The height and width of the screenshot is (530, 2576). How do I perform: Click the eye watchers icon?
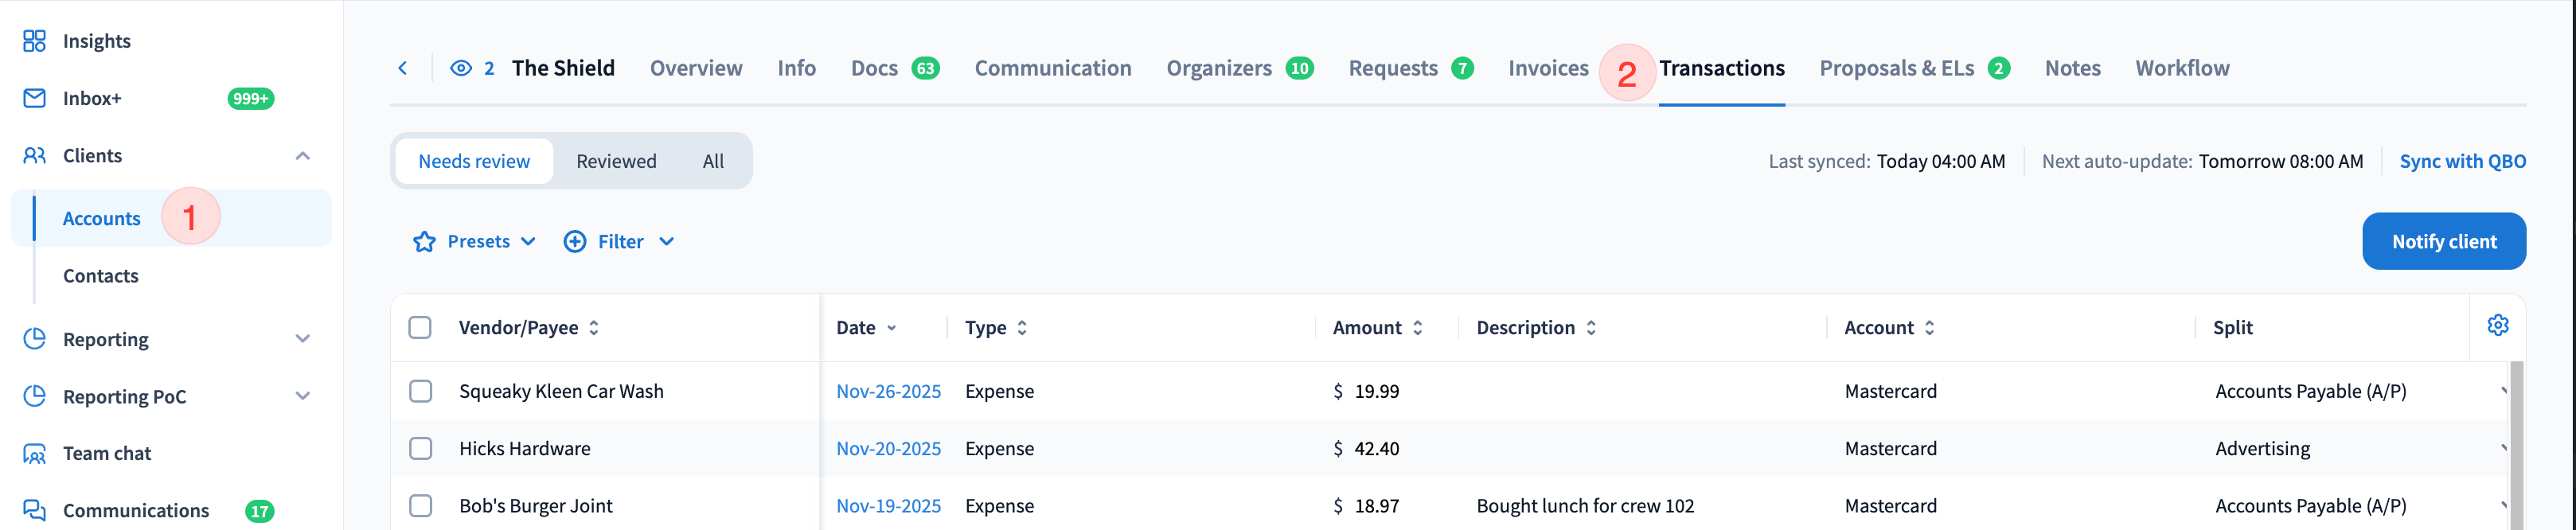pos(461,68)
